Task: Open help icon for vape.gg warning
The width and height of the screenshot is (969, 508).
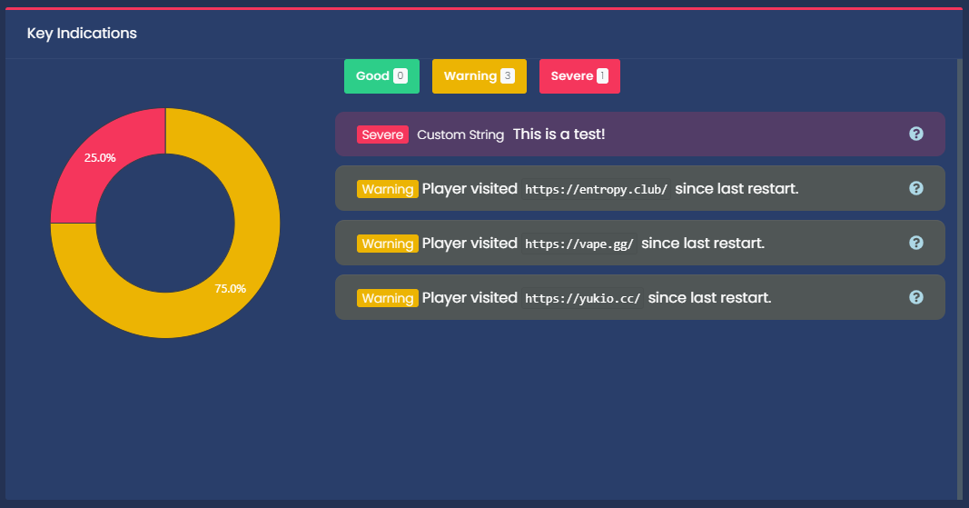Action: click(915, 243)
